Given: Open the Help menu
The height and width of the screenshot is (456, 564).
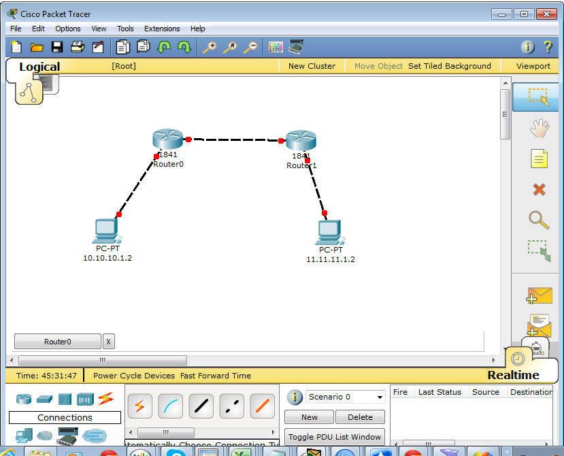Looking at the screenshot, I should tap(197, 29).
